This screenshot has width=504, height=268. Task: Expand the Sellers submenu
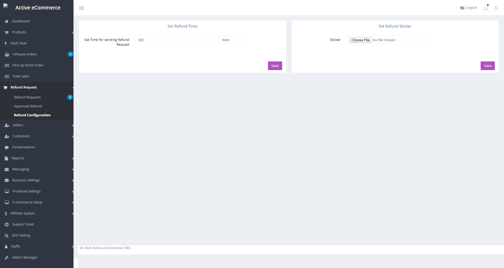[x=72, y=125]
